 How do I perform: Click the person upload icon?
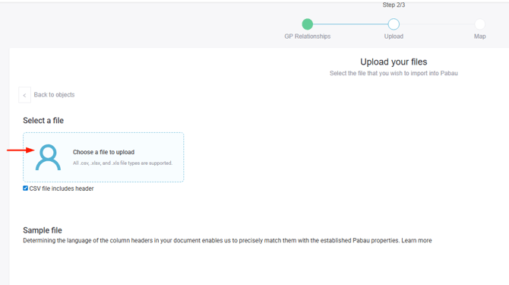click(48, 157)
